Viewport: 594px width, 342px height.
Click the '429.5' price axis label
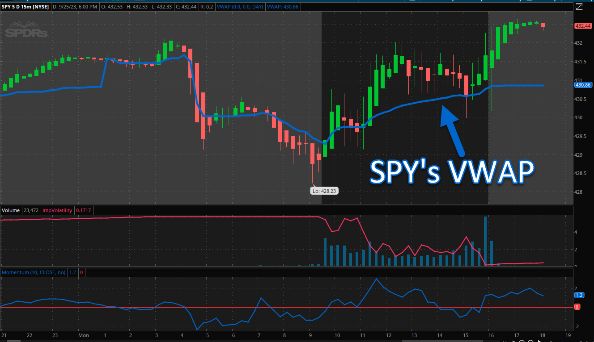tap(580, 136)
